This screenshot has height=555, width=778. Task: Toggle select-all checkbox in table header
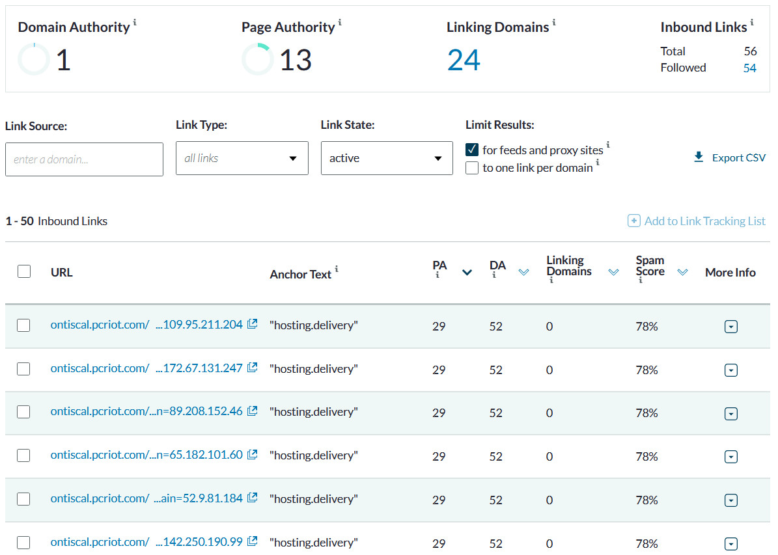[x=24, y=271]
